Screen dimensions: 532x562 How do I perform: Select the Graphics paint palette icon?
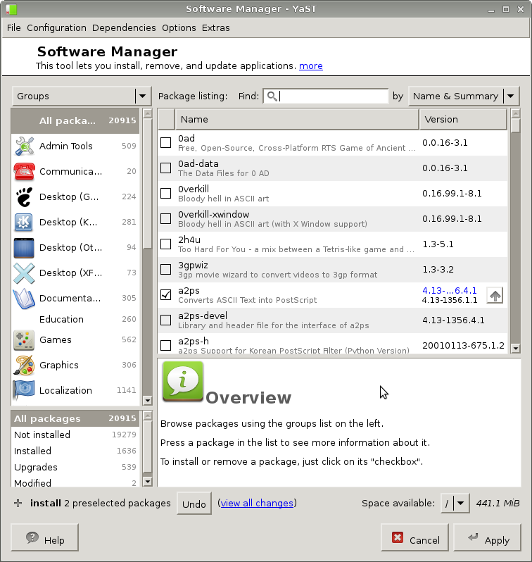24,366
